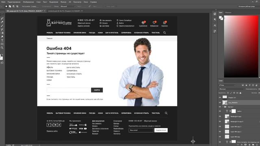Click the Найти layer mask thumbnail

point(234,111)
